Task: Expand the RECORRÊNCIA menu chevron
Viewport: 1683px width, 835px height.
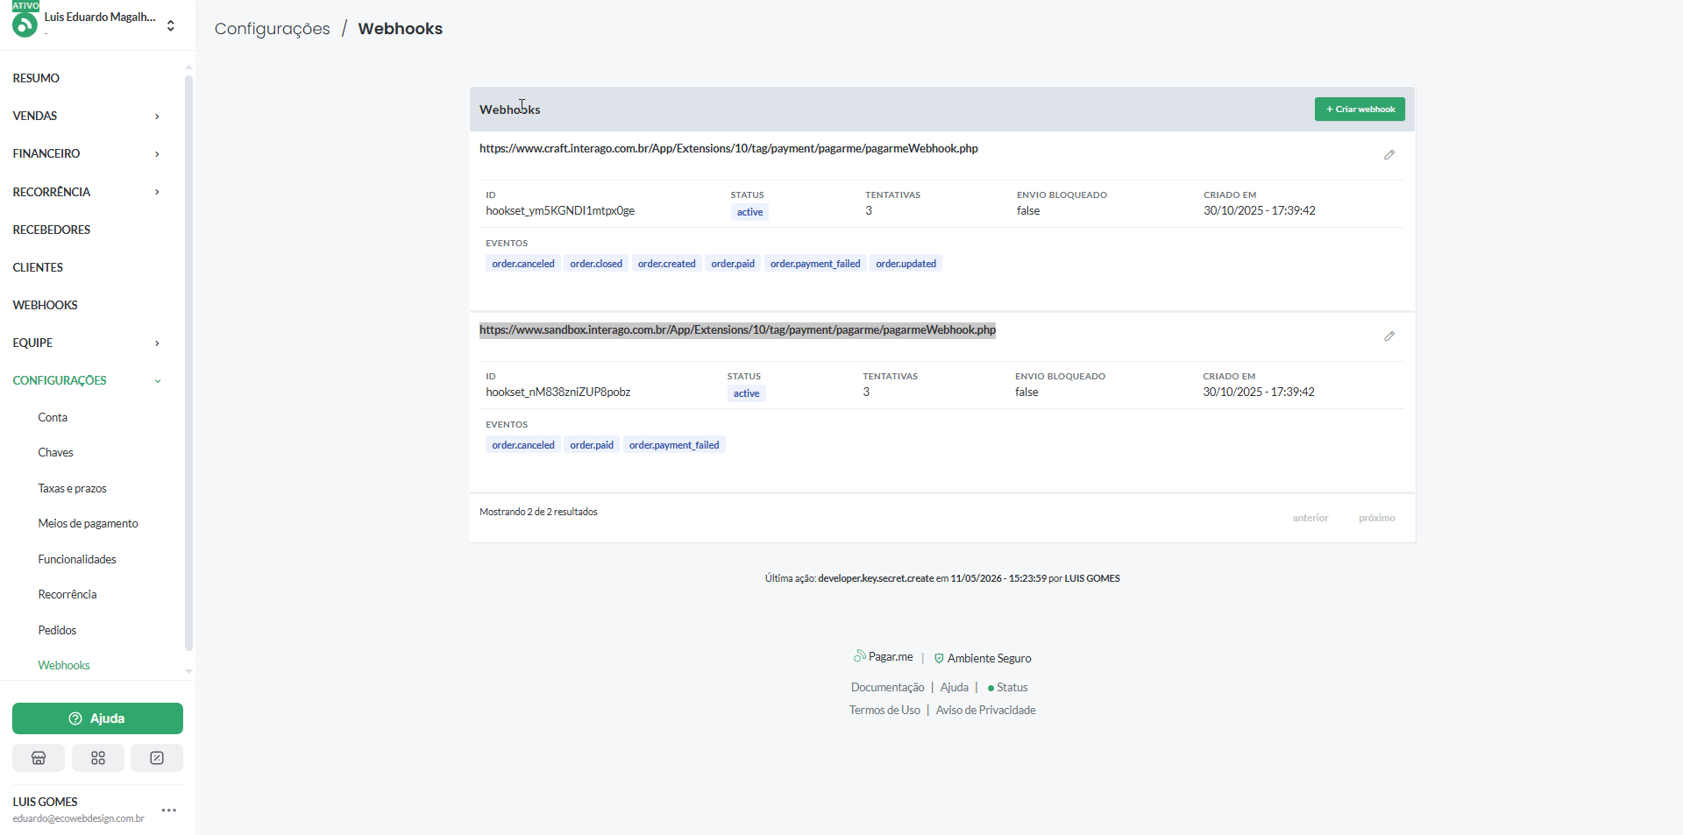Action: tap(157, 192)
